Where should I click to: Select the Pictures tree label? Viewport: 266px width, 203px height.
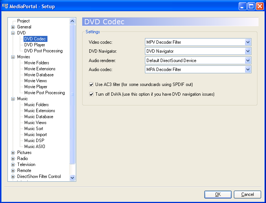coord(24,153)
